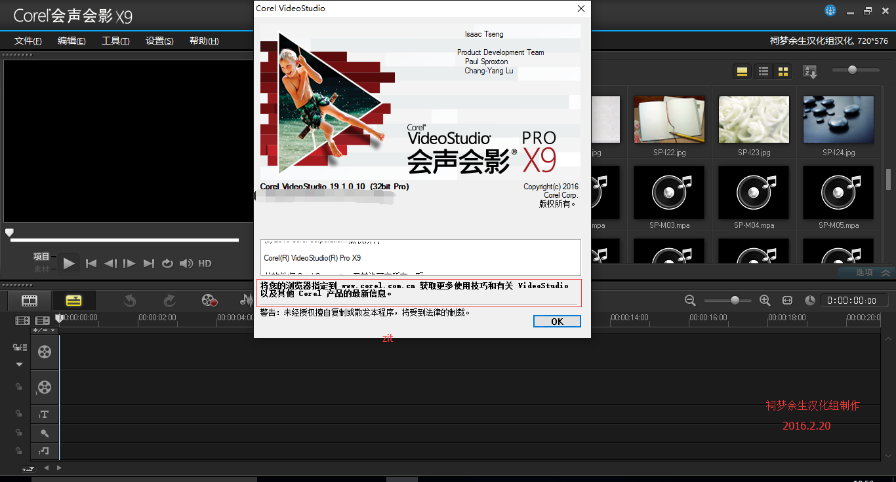Image resolution: width=896 pixels, height=482 pixels.
Task: Zoom out the timeline
Action: tap(690, 300)
